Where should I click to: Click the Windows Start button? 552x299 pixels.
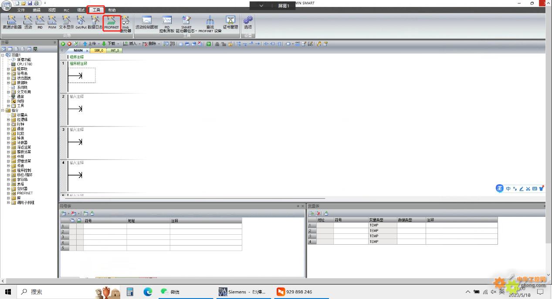pos(8,292)
